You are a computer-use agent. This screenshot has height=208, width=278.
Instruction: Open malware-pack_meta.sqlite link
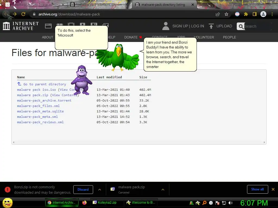(x=40, y=111)
